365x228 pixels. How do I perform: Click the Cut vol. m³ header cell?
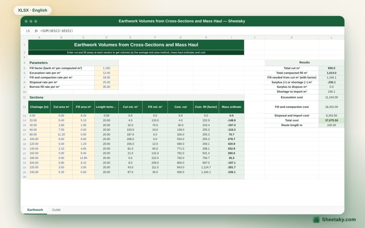tap(130, 107)
